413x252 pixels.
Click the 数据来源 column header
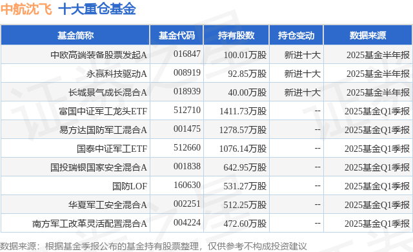pos(368,36)
